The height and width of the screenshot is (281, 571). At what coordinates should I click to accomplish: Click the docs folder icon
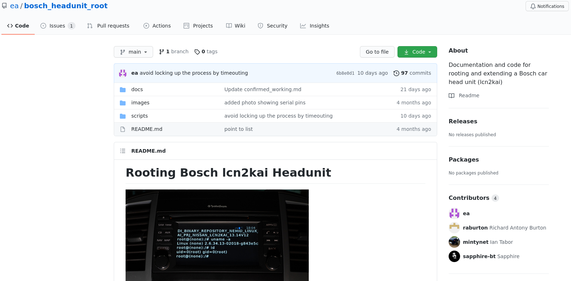[x=123, y=90]
